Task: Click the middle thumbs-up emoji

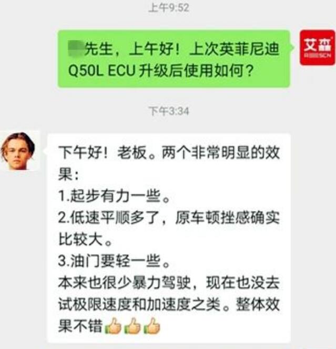Action: click(132, 326)
